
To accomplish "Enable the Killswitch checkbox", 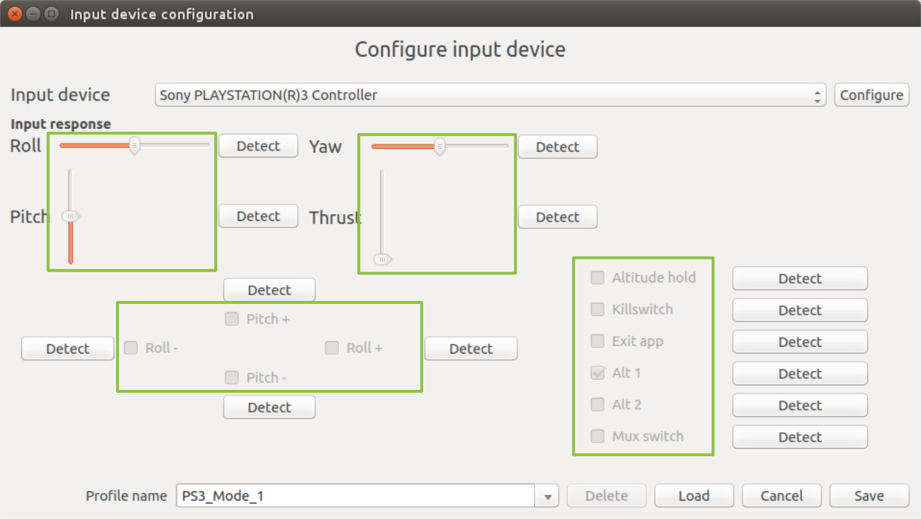I will pos(597,309).
